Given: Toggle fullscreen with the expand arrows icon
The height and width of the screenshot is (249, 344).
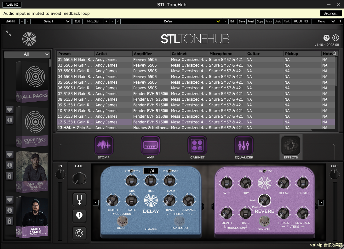Looking at the screenshot, I should [9, 33].
